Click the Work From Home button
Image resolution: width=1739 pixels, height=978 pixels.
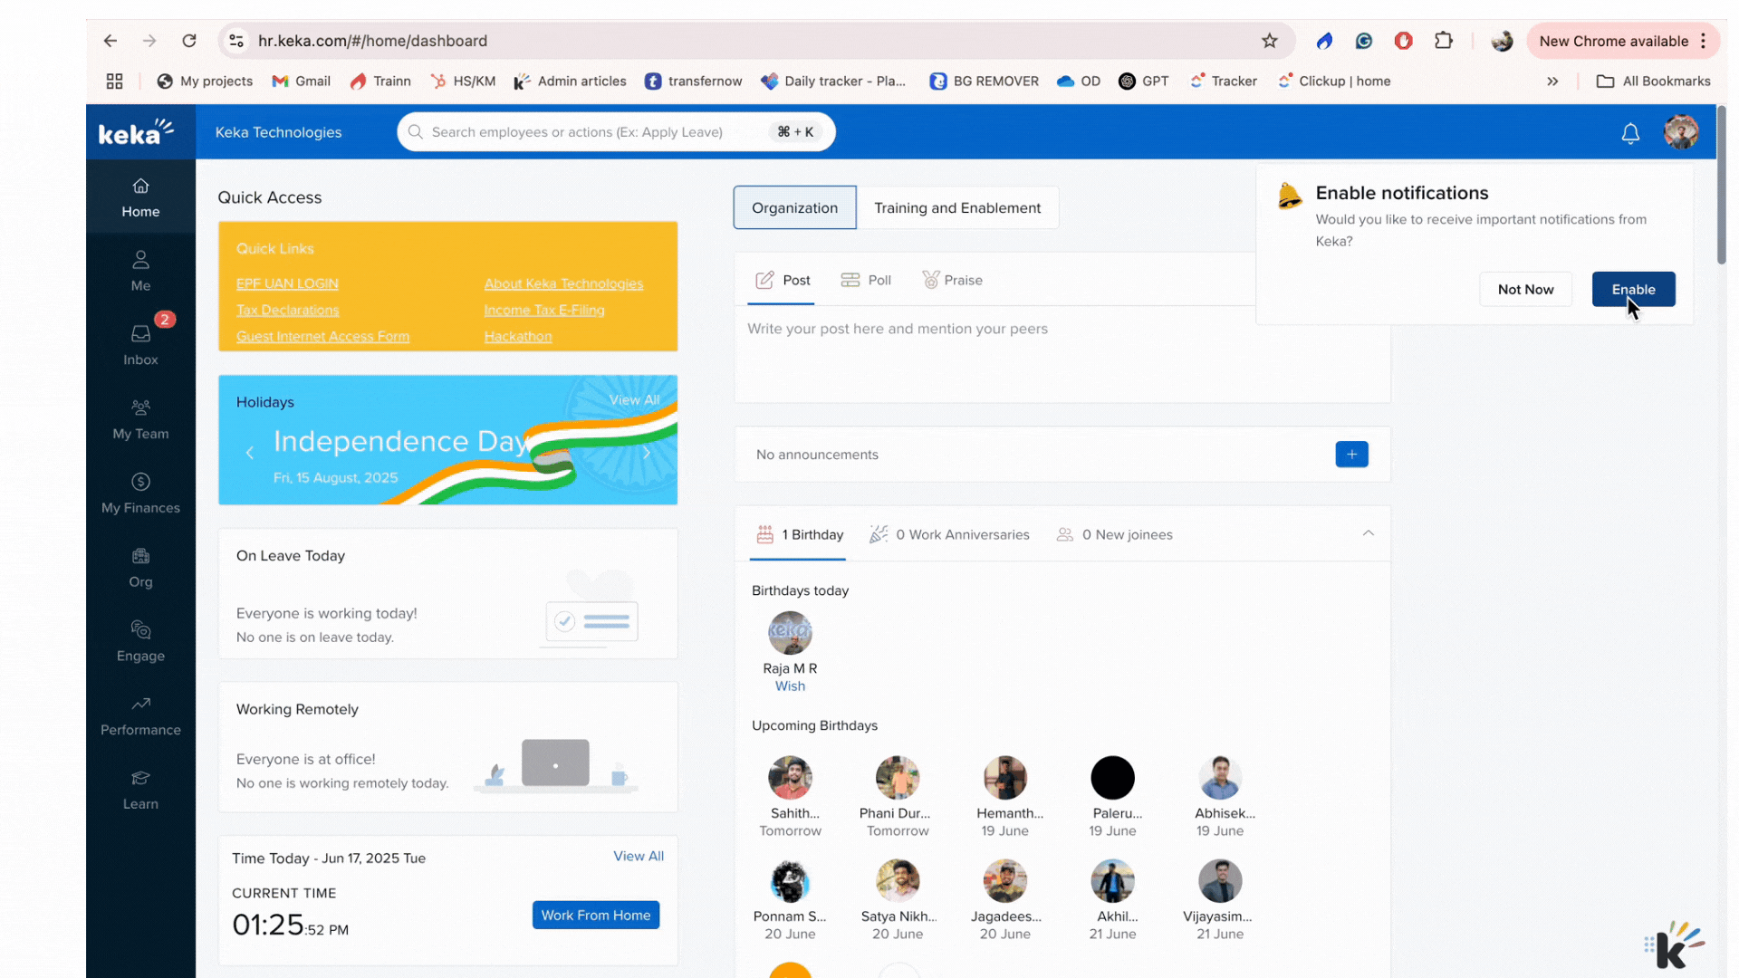pyautogui.click(x=596, y=915)
